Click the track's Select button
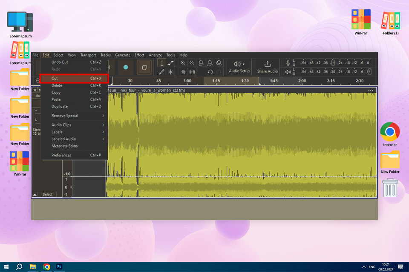409x272 pixels. click(47, 194)
